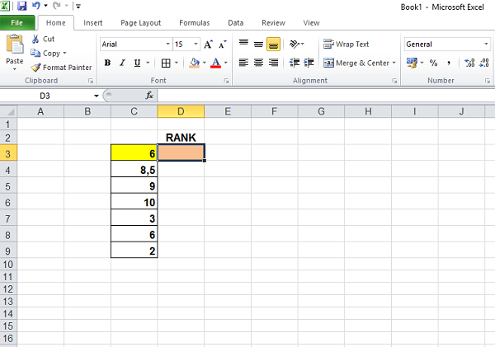Click the Save icon in the quick access toolbar
Screen dimensions: 495x347
[x=22, y=6]
